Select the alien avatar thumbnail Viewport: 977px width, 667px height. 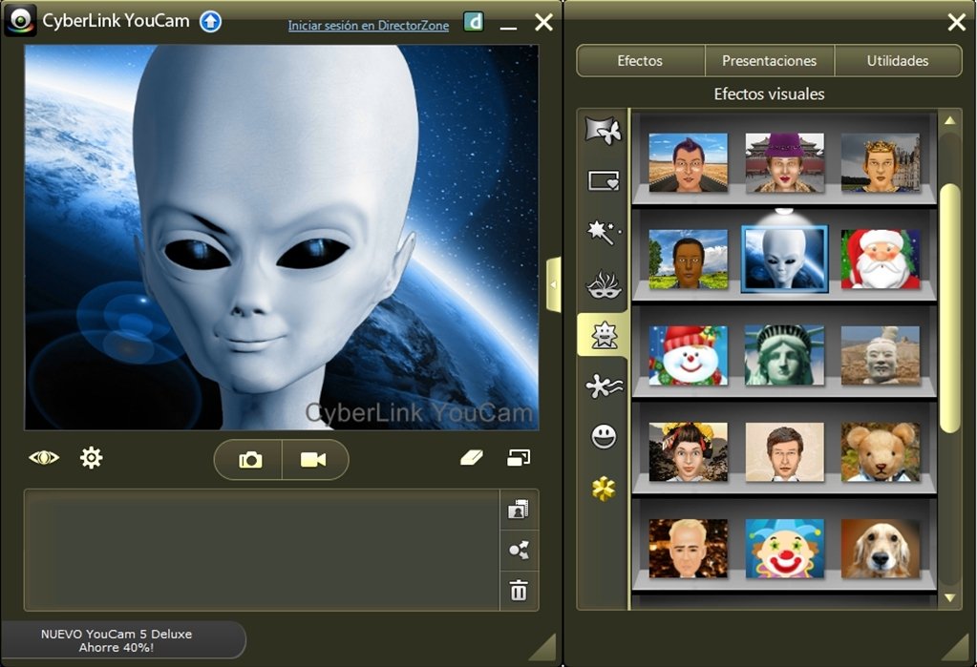click(x=784, y=260)
